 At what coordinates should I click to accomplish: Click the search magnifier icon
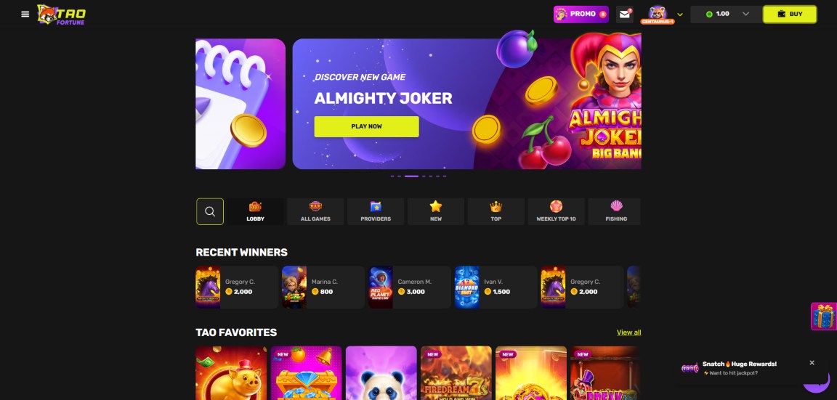point(210,212)
